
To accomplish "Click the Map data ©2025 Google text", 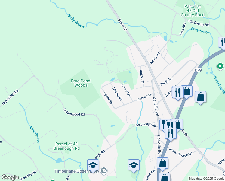I will [206, 179].
